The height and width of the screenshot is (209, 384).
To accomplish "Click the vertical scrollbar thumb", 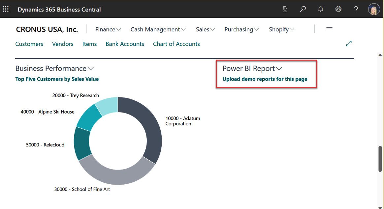I will (x=380, y=159).
